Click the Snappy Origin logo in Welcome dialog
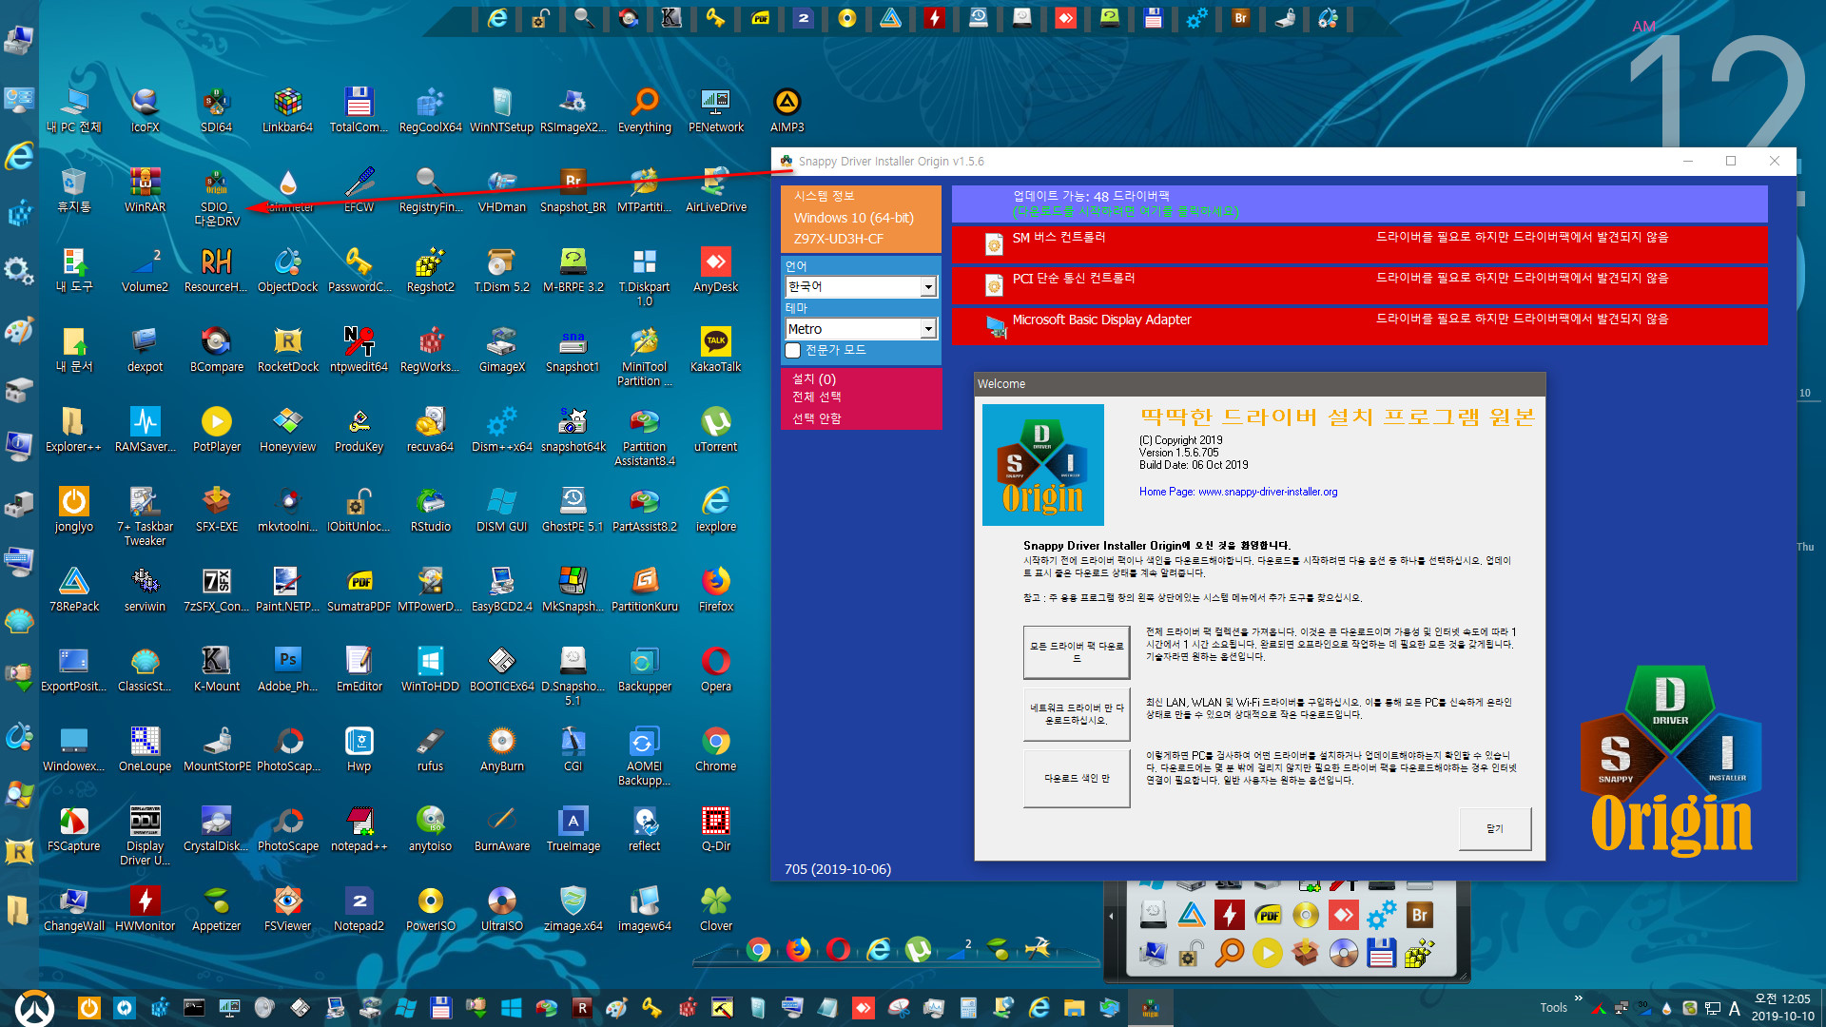The image size is (1826, 1027). (1043, 465)
